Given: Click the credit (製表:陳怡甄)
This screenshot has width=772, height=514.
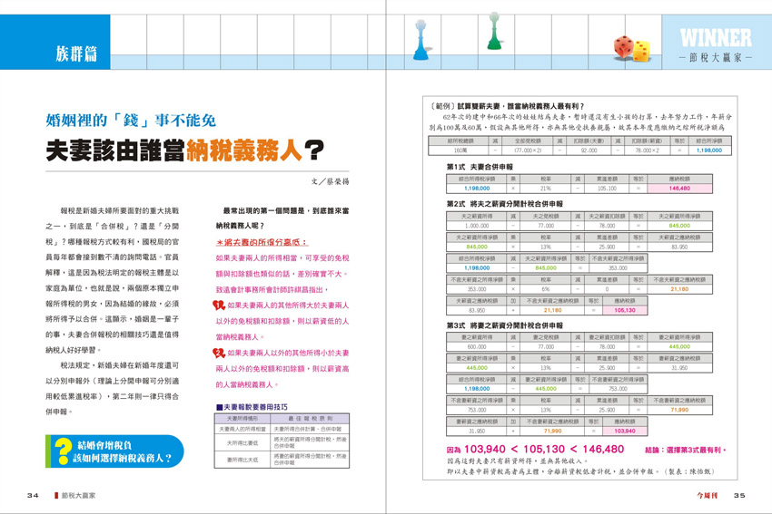Looking at the screenshot, I should click(x=689, y=471).
